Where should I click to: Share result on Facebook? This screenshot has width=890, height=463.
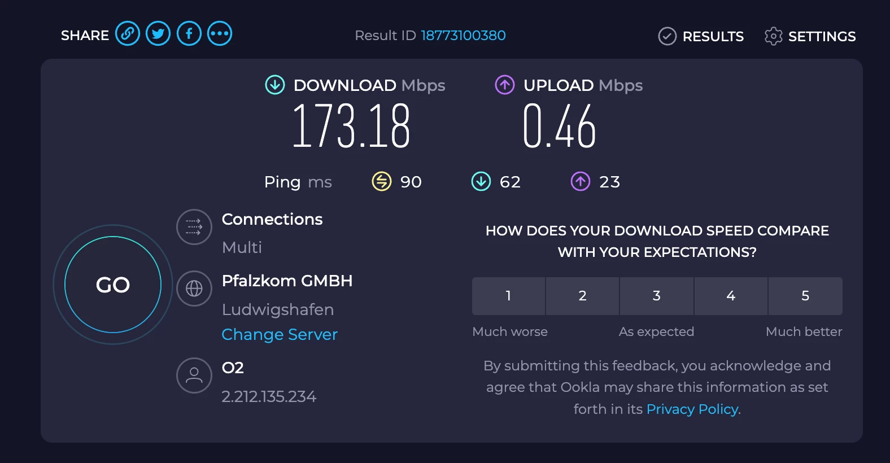click(189, 34)
